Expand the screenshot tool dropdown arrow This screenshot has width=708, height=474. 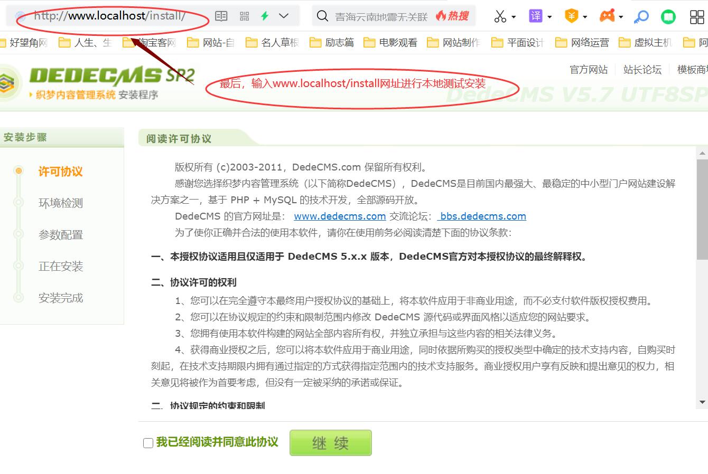(x=514, y=17)
